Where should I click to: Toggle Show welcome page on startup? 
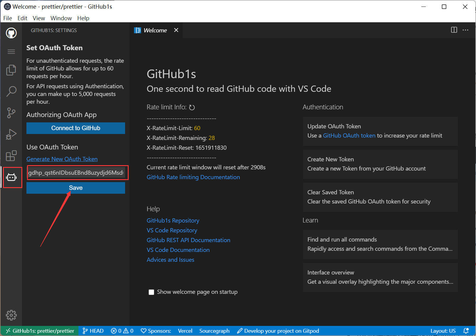[x=151, y=292]
